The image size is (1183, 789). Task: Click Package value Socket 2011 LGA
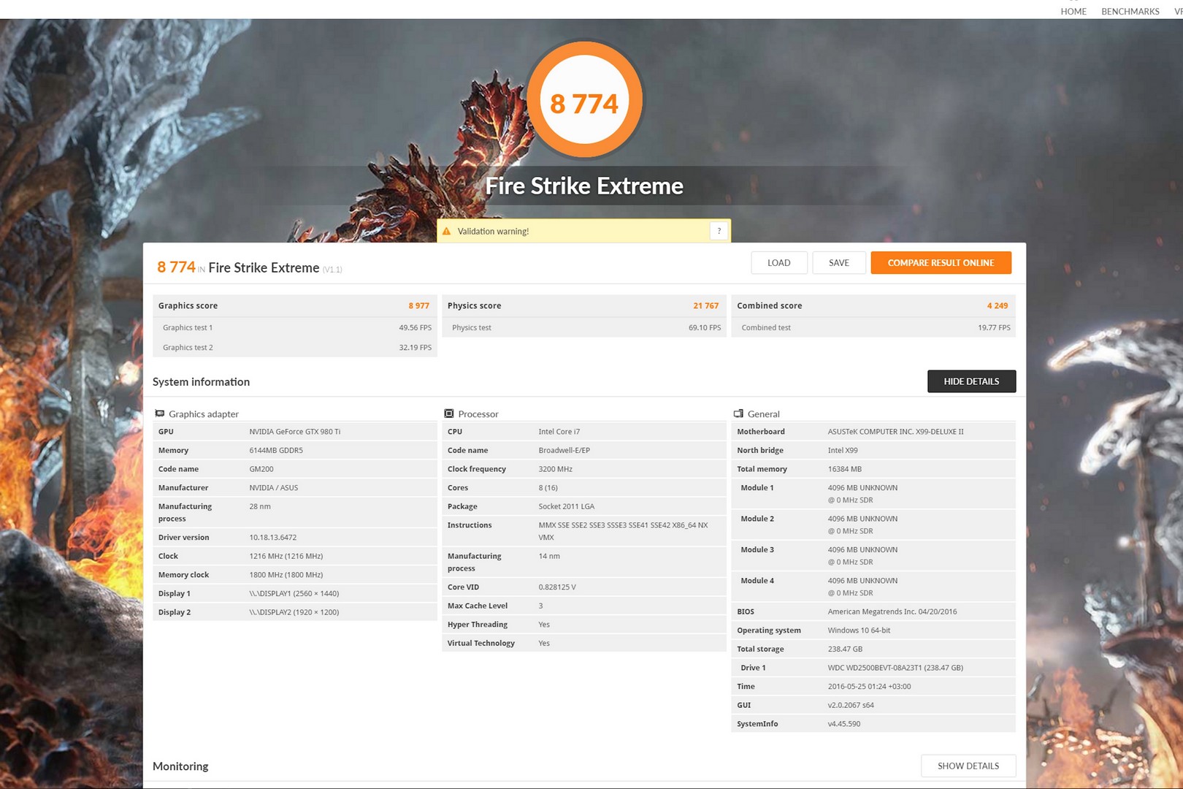pos(567,507)
